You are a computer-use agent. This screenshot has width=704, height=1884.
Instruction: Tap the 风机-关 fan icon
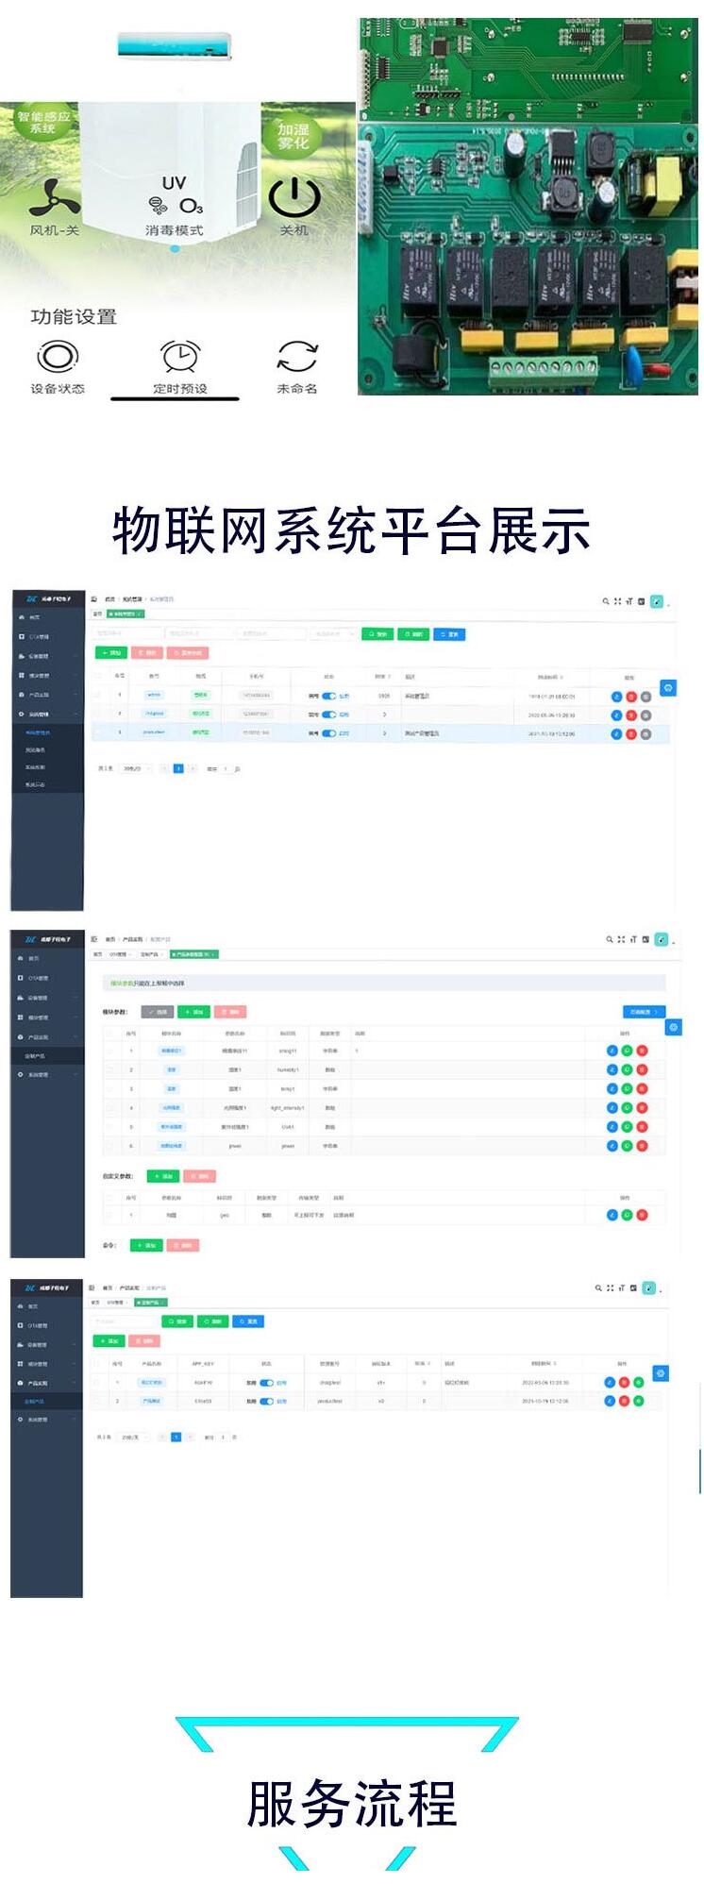[x=54, y=198]
